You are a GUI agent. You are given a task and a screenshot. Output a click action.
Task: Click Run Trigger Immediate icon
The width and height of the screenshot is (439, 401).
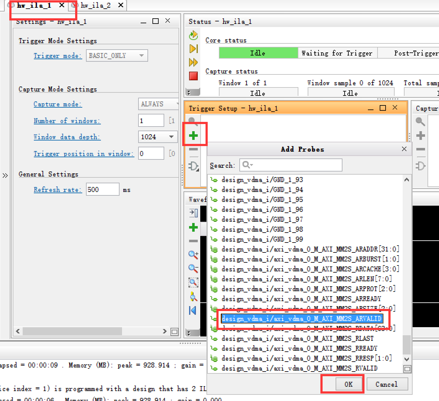tap(193, 49)
